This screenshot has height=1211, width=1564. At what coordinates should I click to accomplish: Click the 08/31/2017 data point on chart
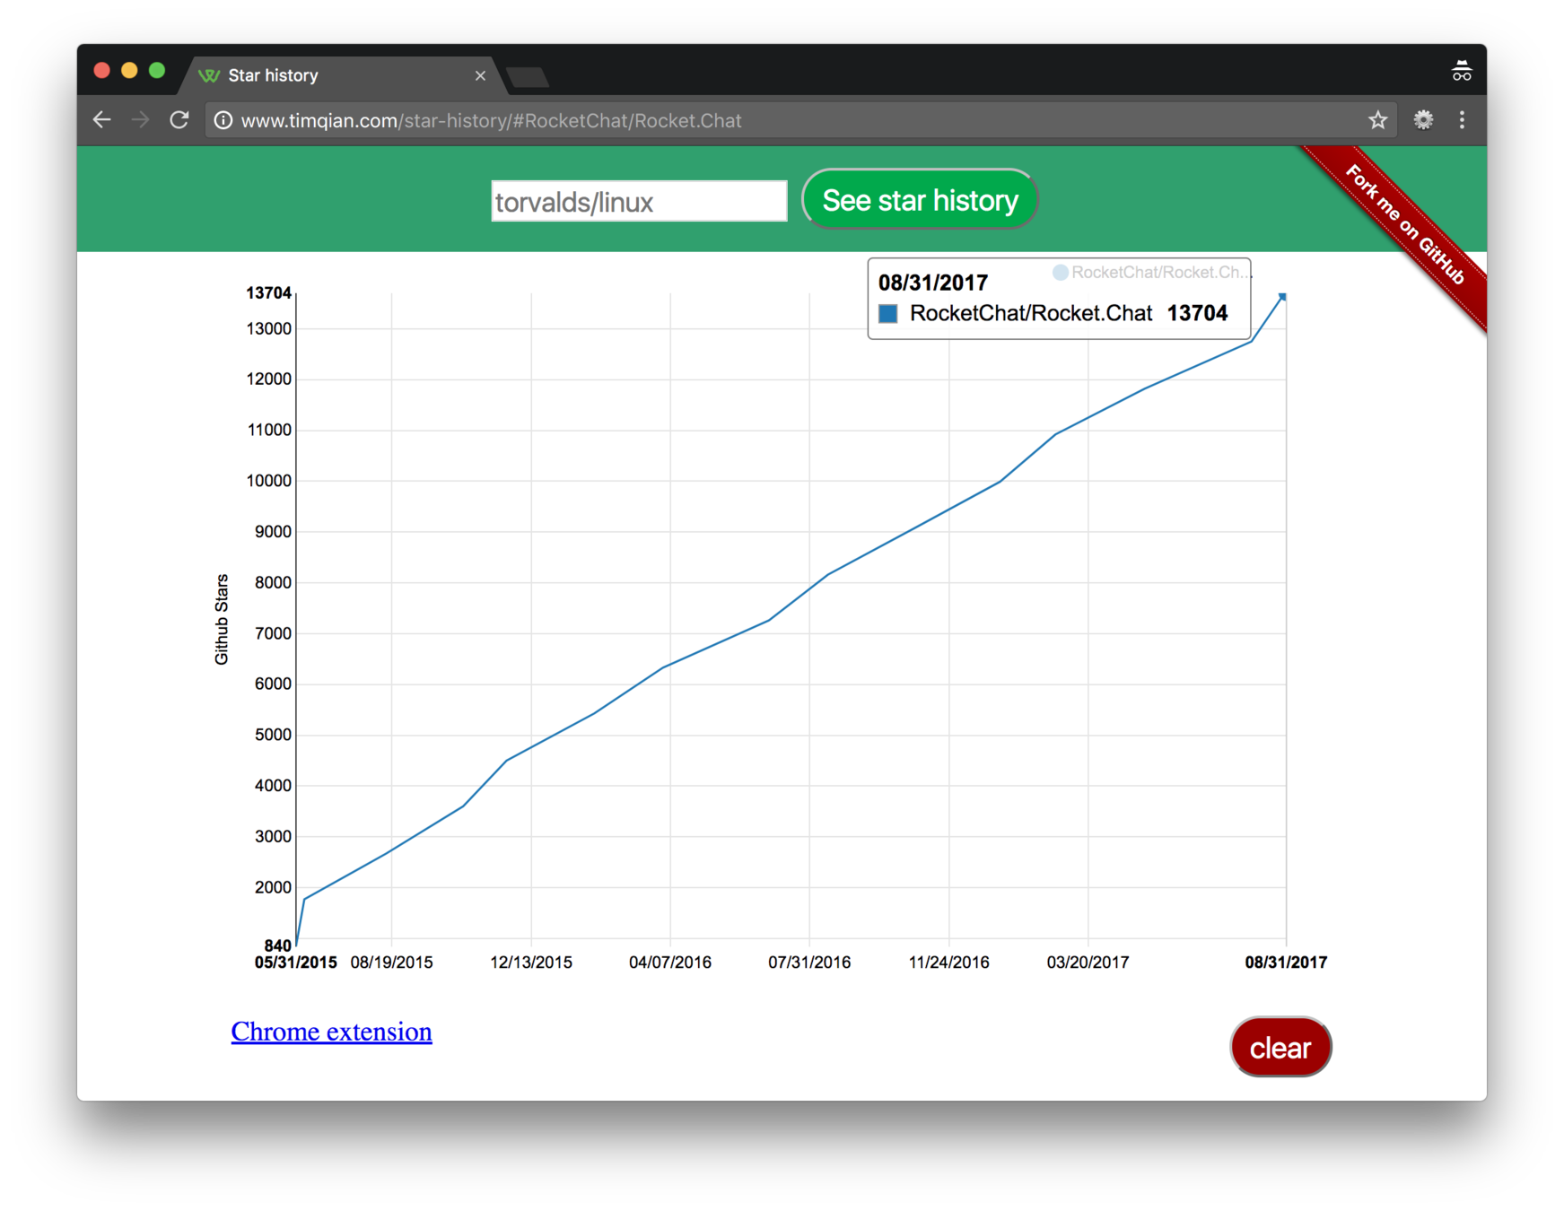1283,296
